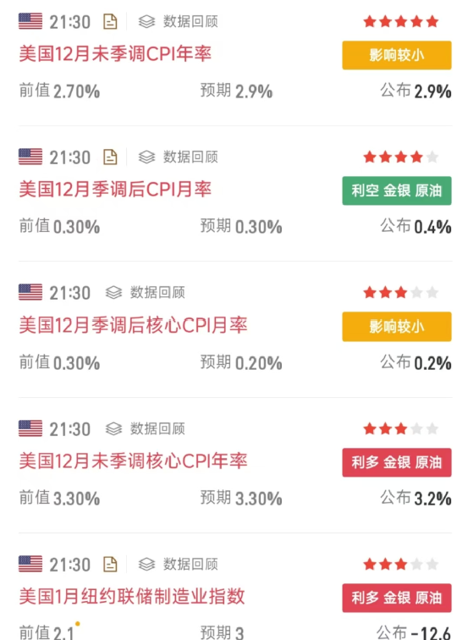The width and height of the screenshot is (468, 640).
Task: Click layers icon in 纽约联储制造业指数 row
Action: coord(146,565)
